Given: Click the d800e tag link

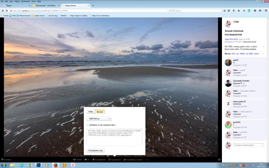Looking at the screenshot, I should point(243,54).
